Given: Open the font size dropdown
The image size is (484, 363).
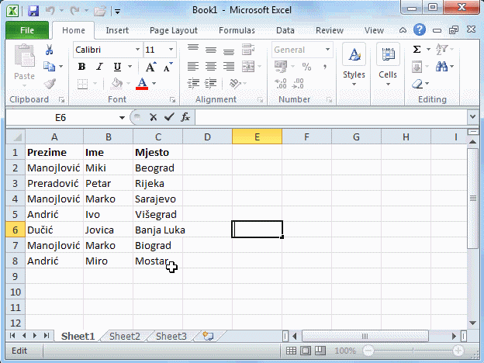Looking at the screenshot, I should pyautogui.click(x=171, y=50).
